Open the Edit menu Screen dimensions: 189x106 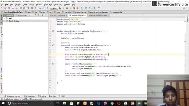tap(6, 5)
